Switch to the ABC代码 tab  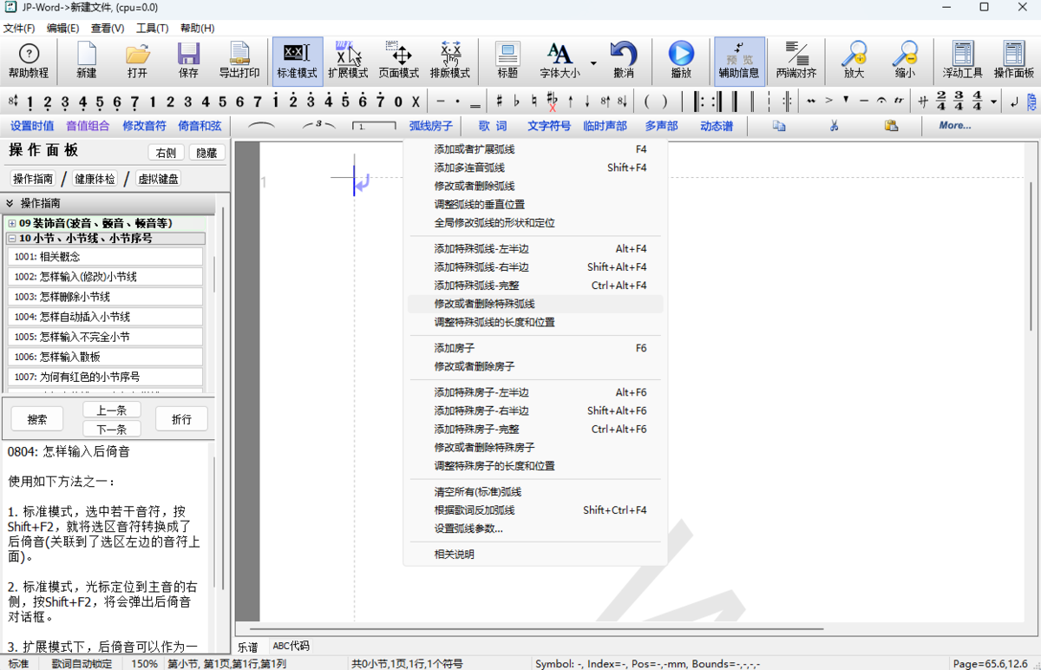click(x=291, y=647)
